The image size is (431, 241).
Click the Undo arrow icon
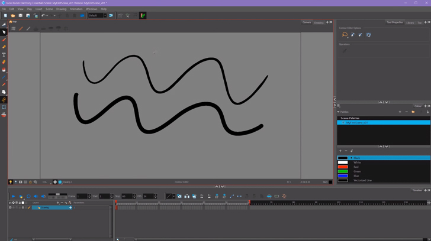pyautogui.click(x=43, y=15)
